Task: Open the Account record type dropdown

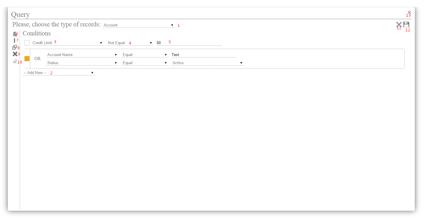Action: click(138, 25)
